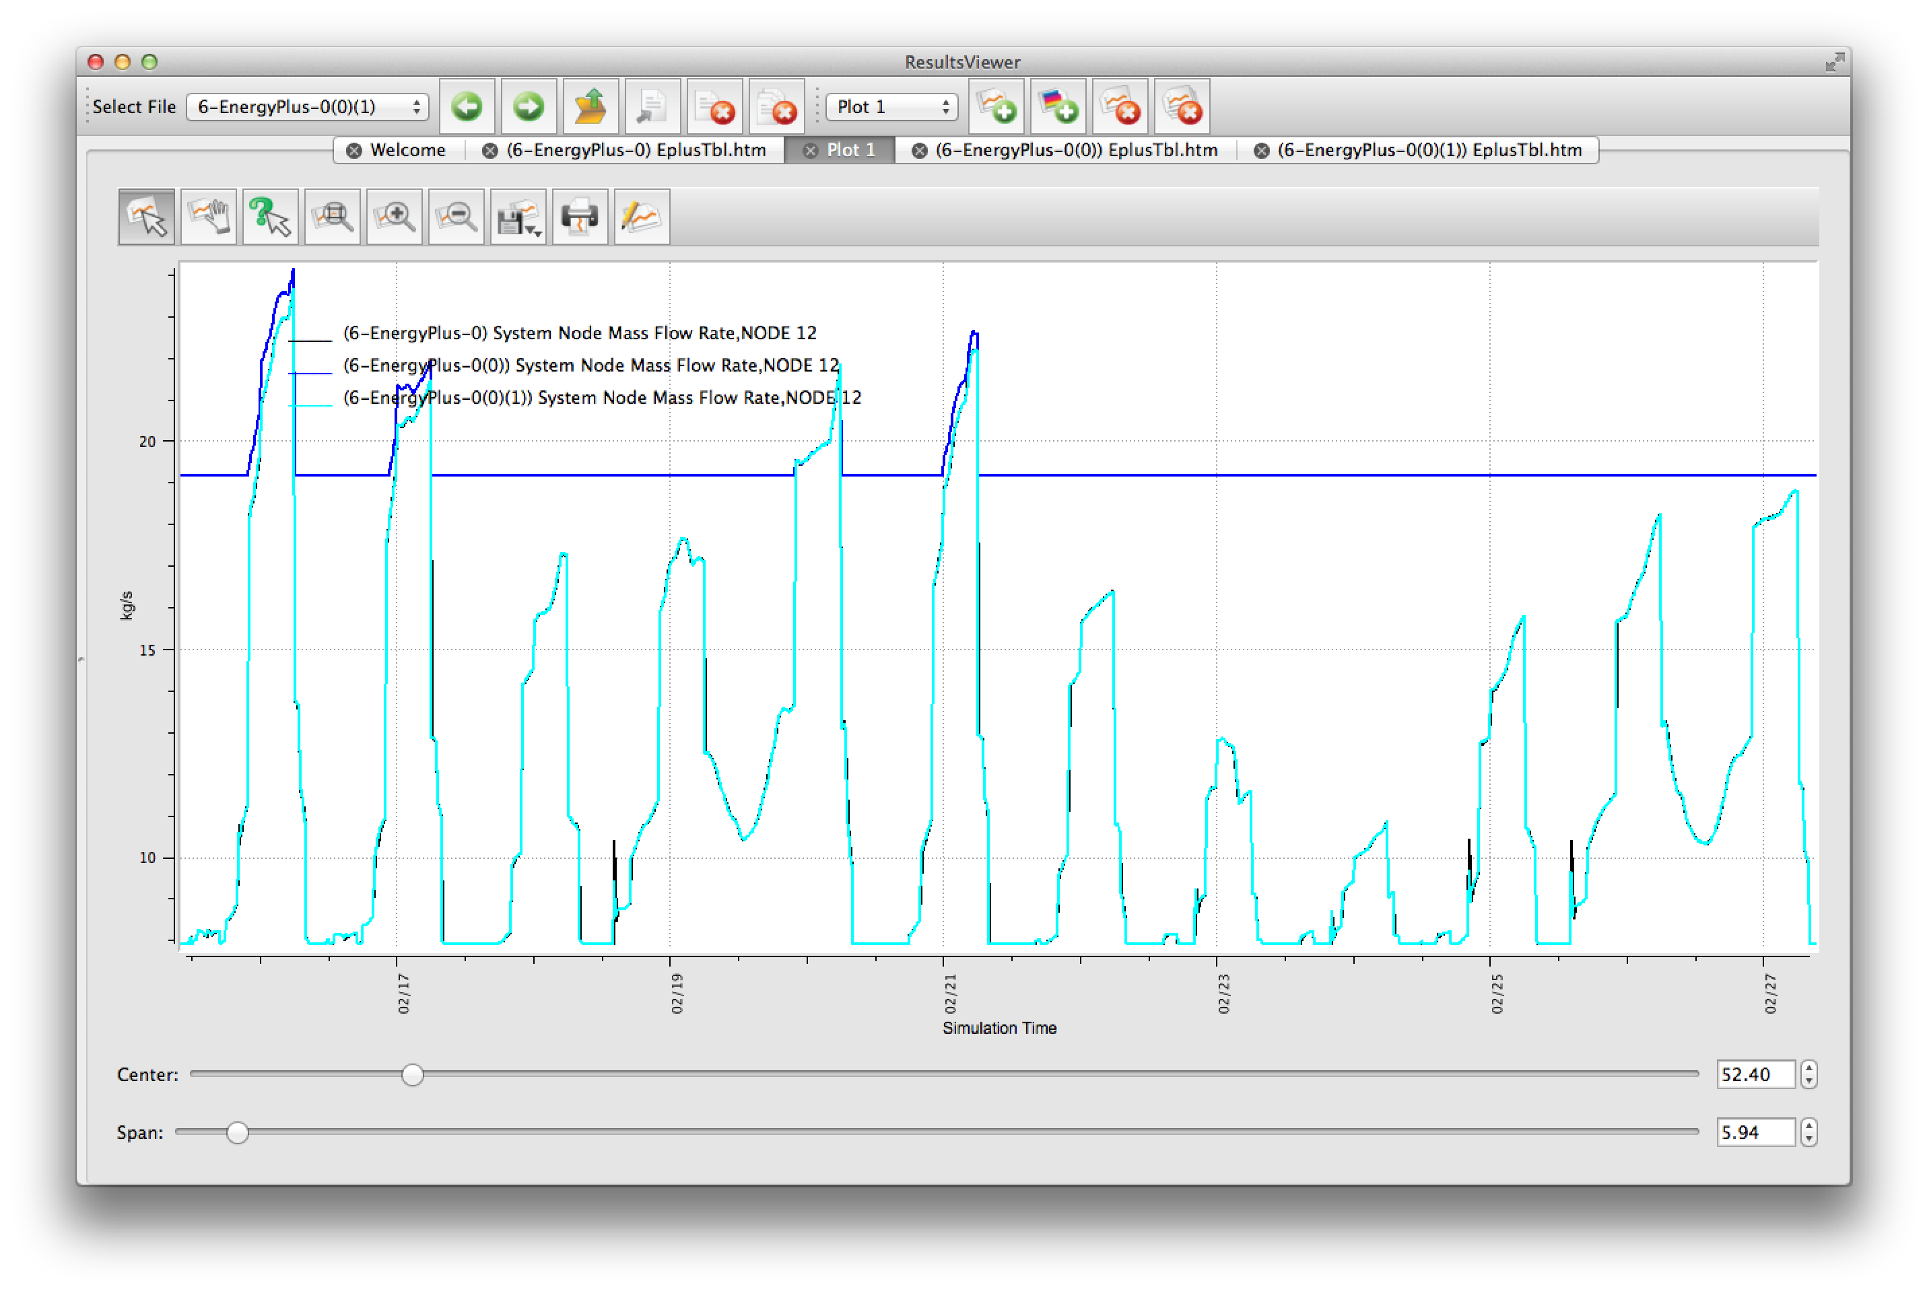The width and height of the screenshot is (1927, 1291).
Task: Click the Center slider handle
Action: [x=413, y=1074]
